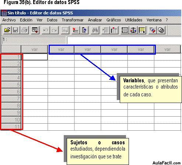Screen dimensions: 182x165
Task: Click the blank grid corner select-all box
Action: [11, 49]
